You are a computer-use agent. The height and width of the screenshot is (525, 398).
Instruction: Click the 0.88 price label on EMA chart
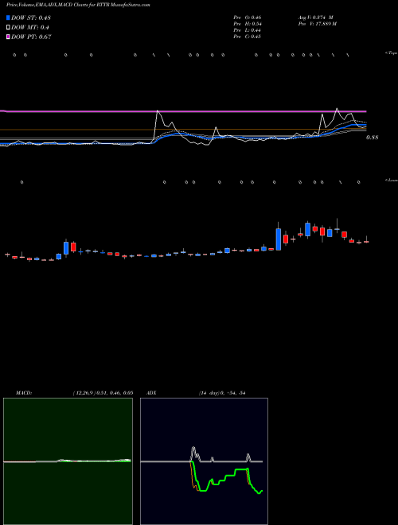pyautogui.click(x=372, y=138)
